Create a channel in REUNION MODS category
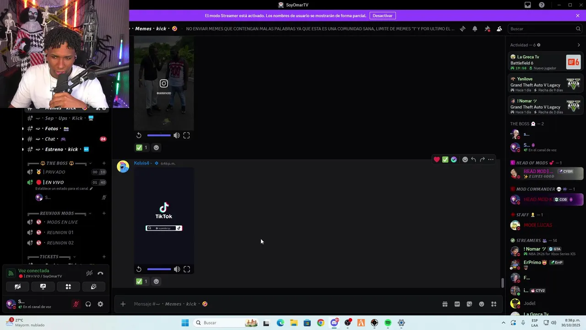Viewport: 586px width, 330px height. [104, 213]
